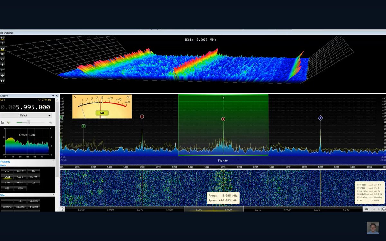The image size is (386, 241).
Task: Select the ±2.5kHz filter width
Action: [33, 200]
